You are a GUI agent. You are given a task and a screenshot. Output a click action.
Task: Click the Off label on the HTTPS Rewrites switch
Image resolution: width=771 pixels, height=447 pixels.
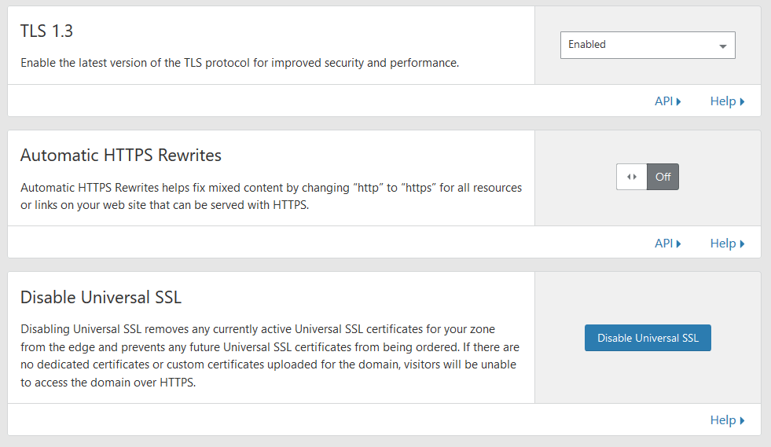(663, 177)
